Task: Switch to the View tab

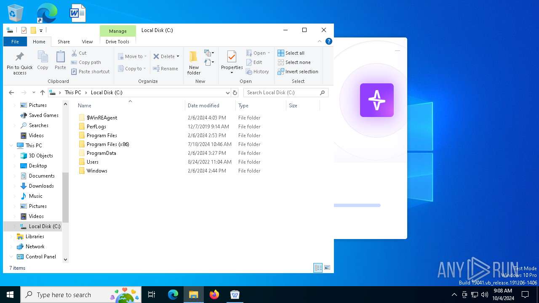Action: click(x=87, y=42)
